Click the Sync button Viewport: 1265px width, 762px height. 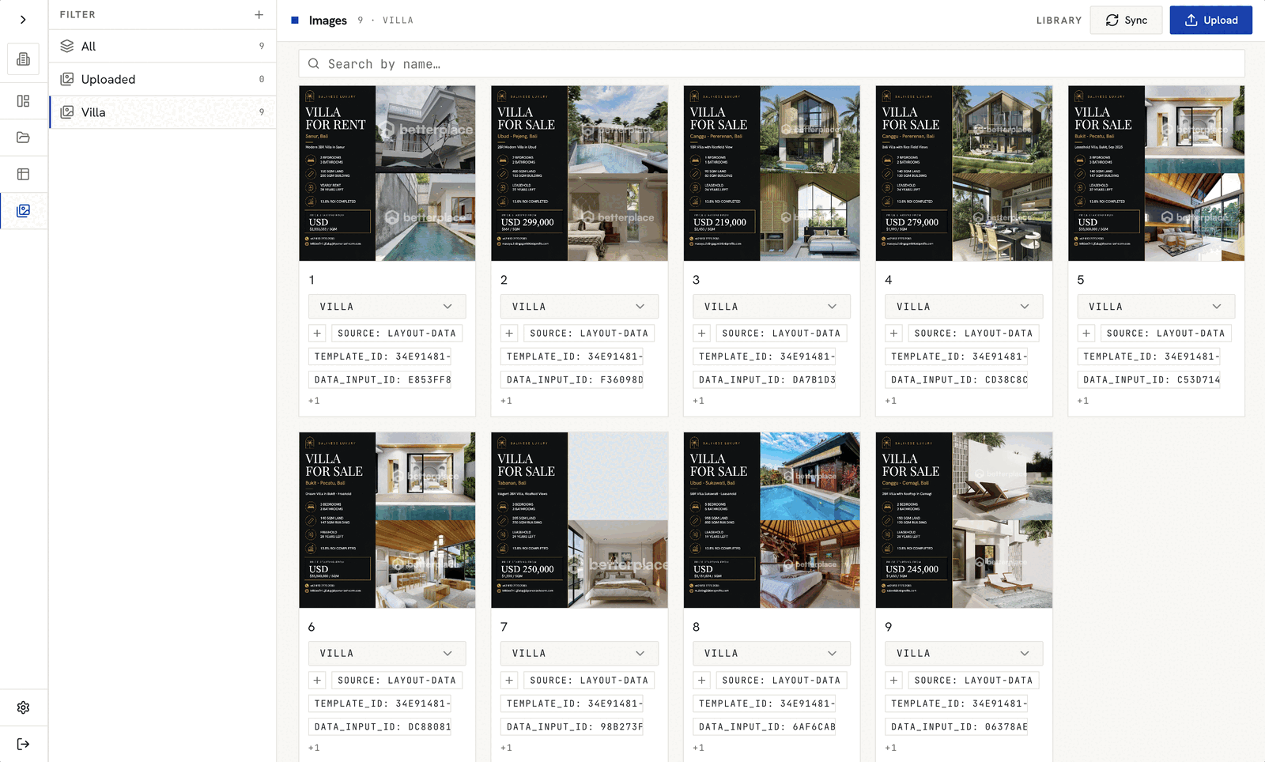click(x=1126, y=20)
